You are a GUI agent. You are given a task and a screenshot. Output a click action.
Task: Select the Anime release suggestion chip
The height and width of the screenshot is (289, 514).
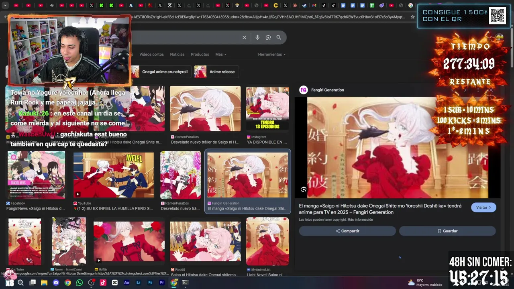(x=216, y=71)
